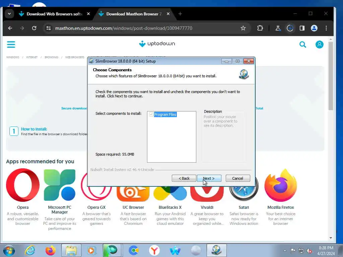Screen dimensions: 343x257
Task: Toggle the Program Files component checkbox
Action: point(151,114)
